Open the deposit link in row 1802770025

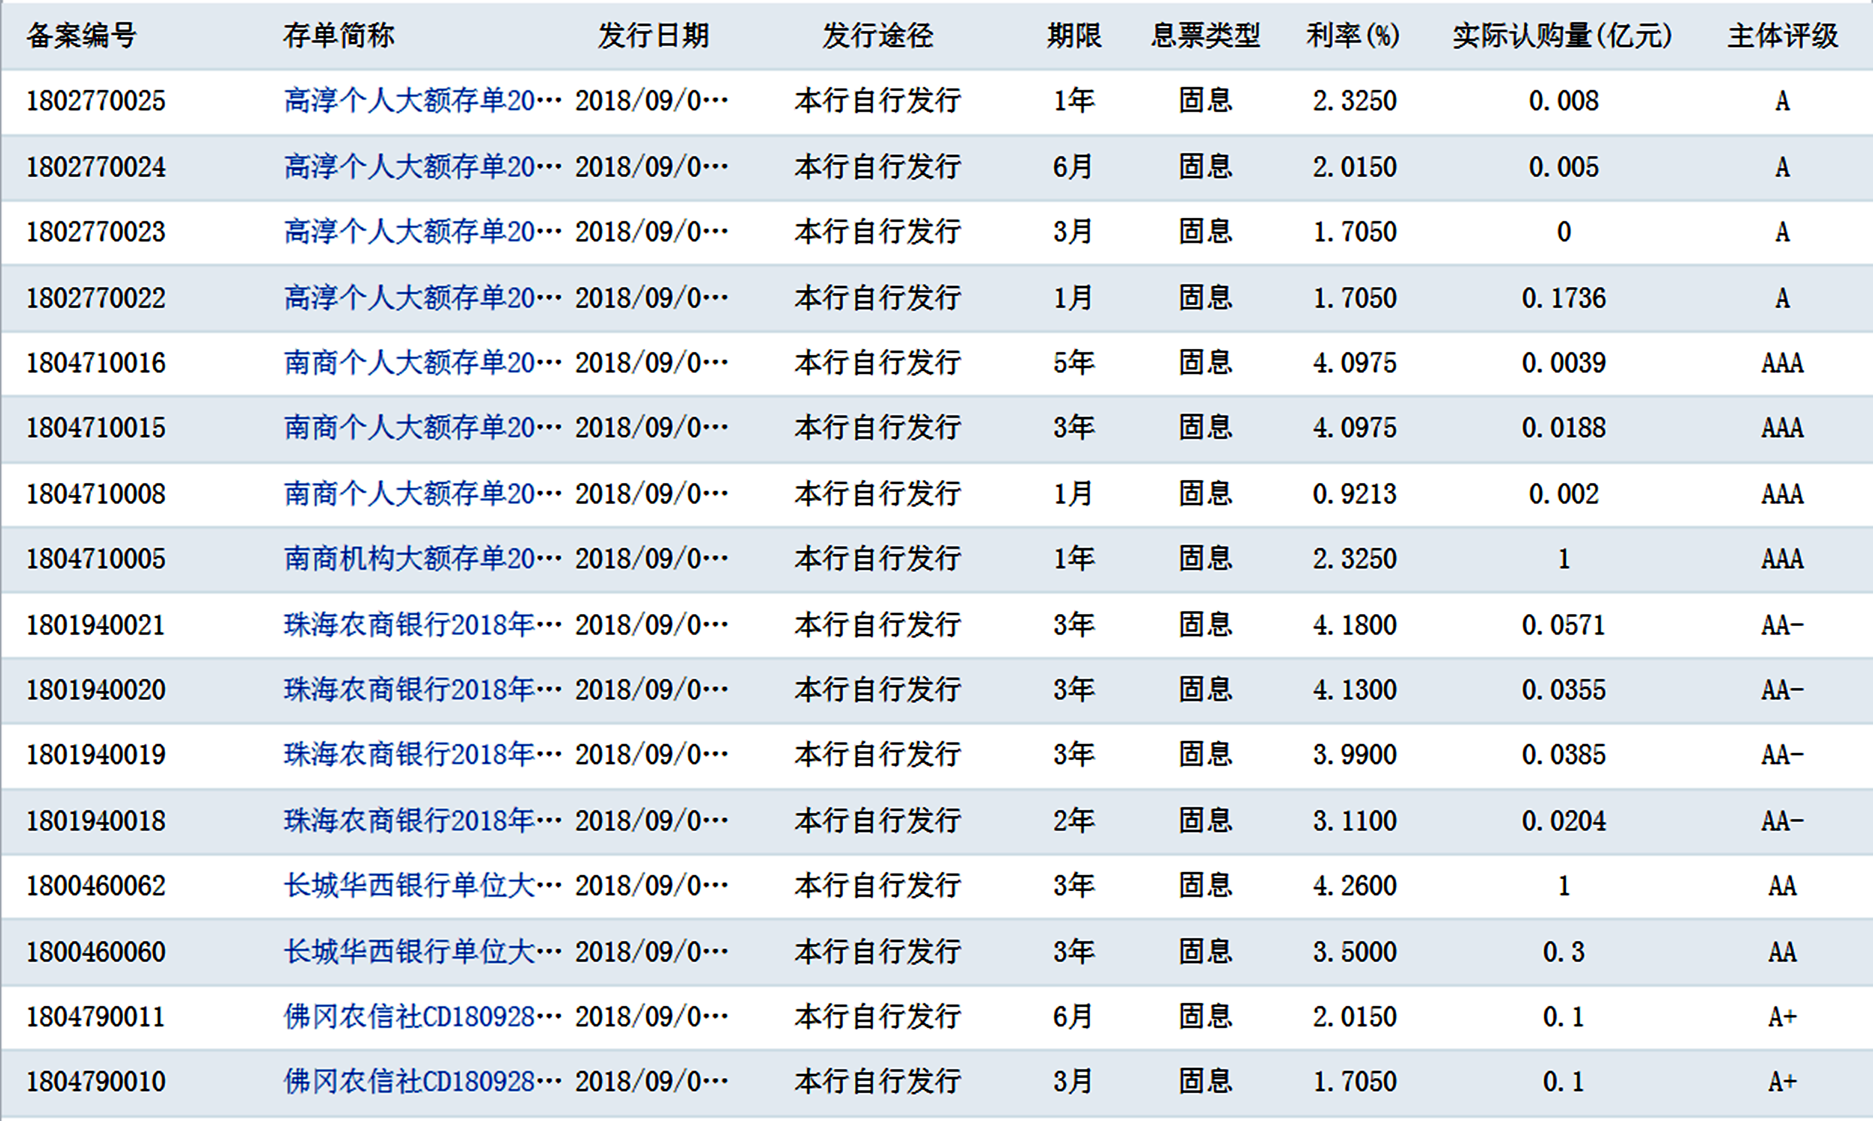[422, 100]
